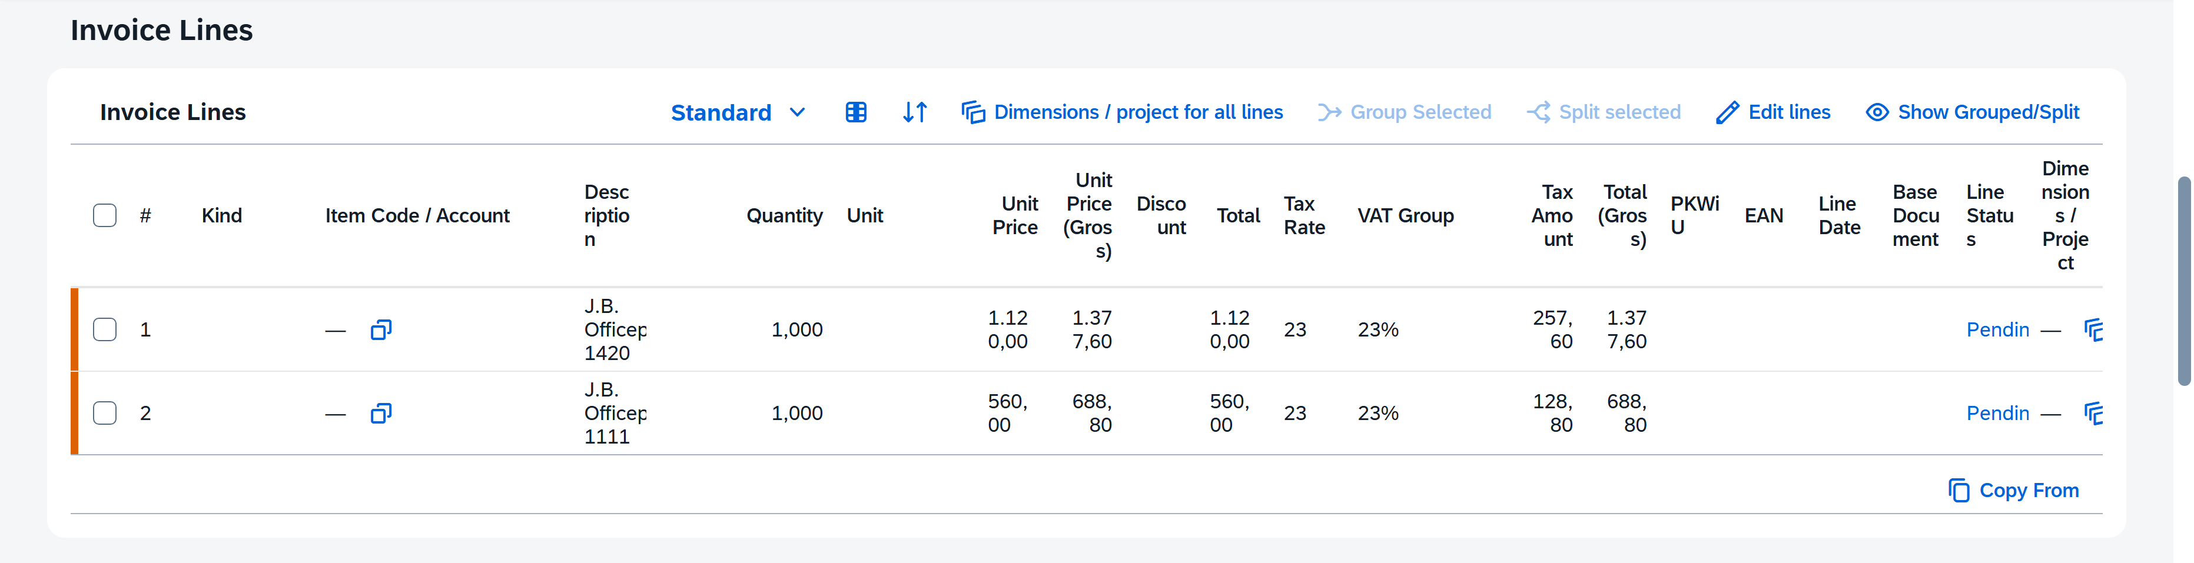This screenshot has height=563, width=2194.
Task: Open the table column settings icon
Action: pyautogui.click(x=856, y=112)
